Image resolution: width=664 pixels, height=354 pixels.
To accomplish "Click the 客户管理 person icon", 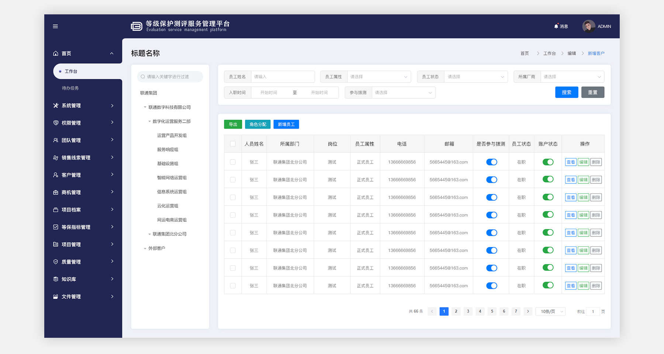I will (56, 175).
